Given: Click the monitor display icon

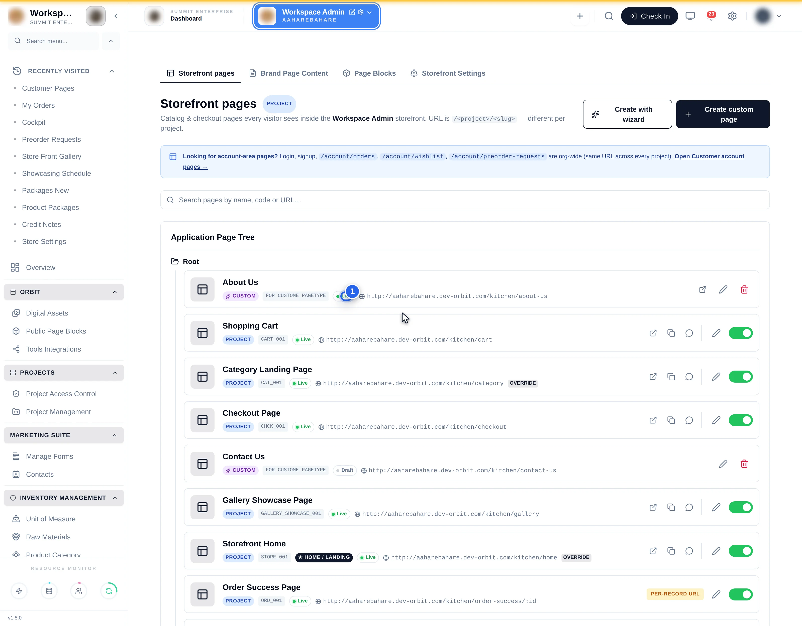Looking at the screenshot, I should click(x=690, y=16).
